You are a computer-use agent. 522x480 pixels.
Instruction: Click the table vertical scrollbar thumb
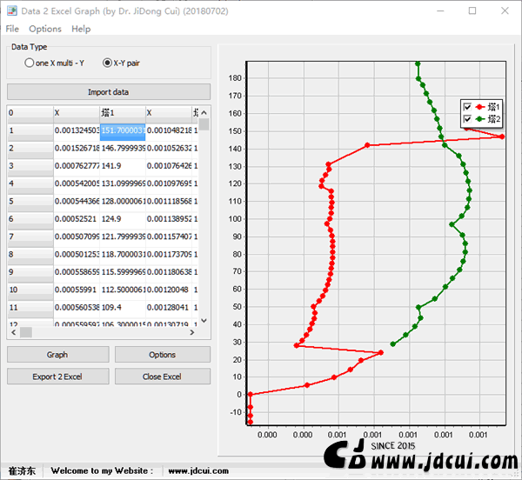click(x=204, y=124)
